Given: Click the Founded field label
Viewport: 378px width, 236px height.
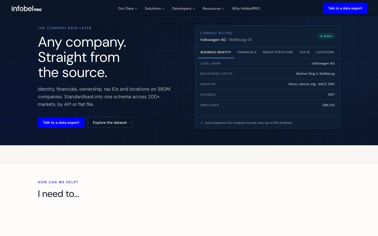Looking at the screenshot, I should coord(208,95).
